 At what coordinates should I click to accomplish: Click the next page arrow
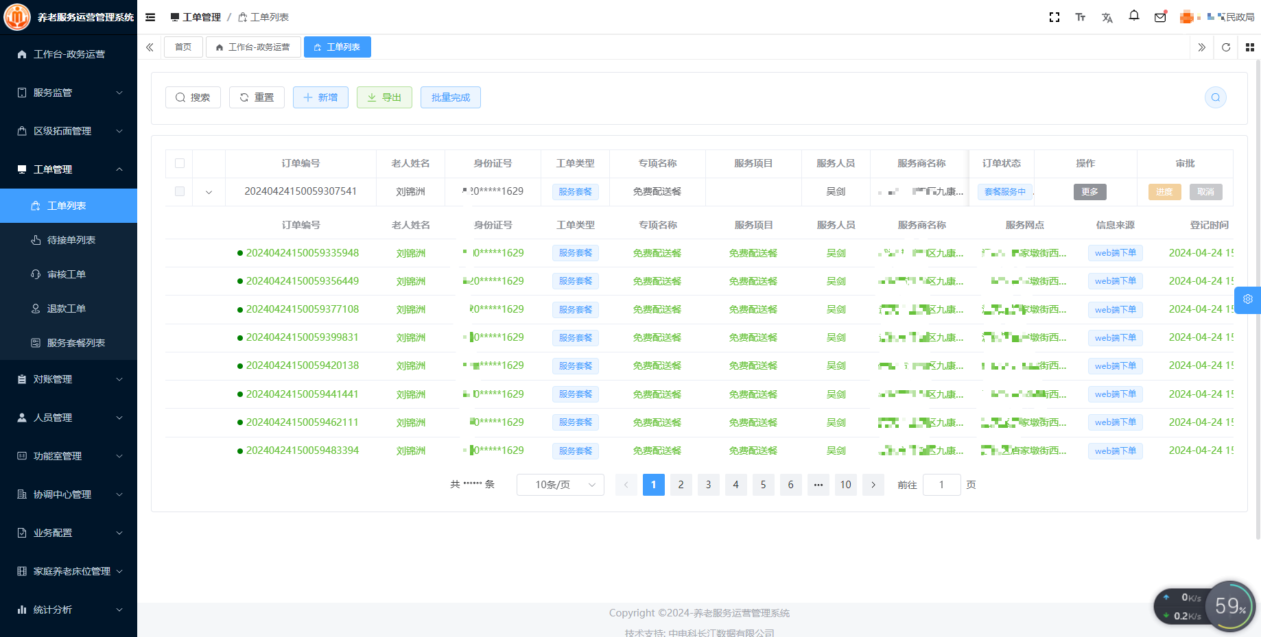873,485
